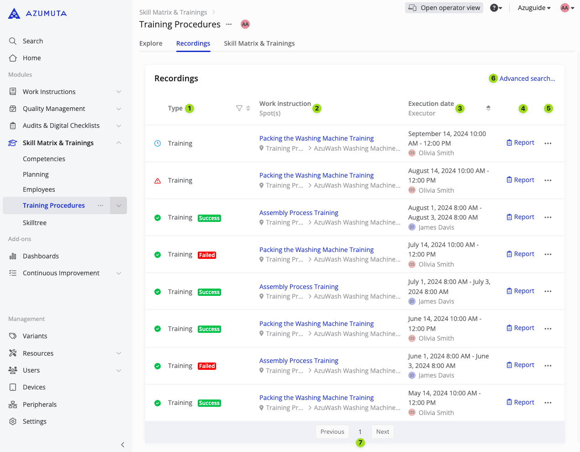Open the Azuguide dropdown
580x452 pixels.
[x=533, y=8]
